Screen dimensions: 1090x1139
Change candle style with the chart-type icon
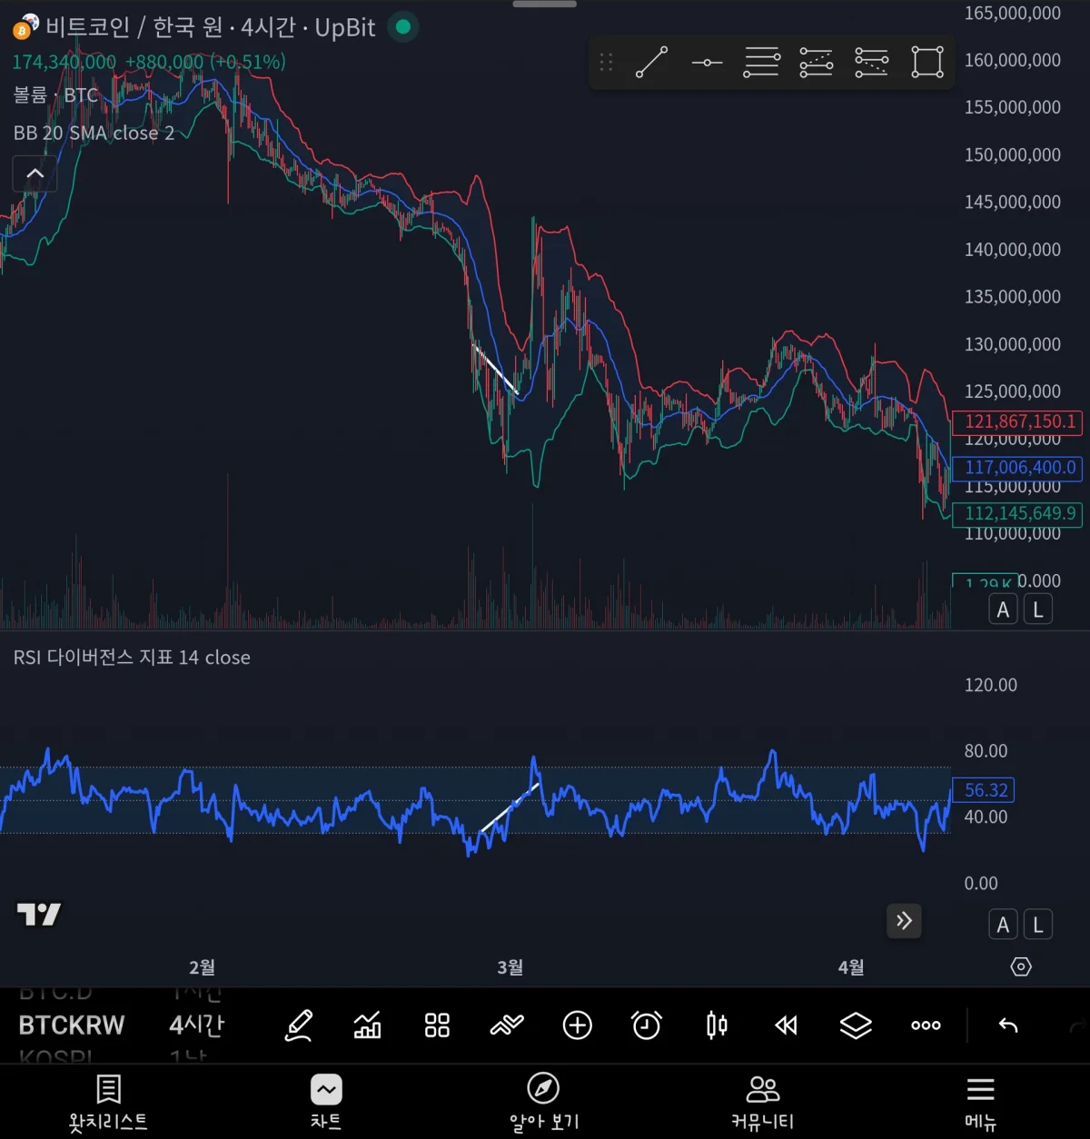pos(716,1025)
